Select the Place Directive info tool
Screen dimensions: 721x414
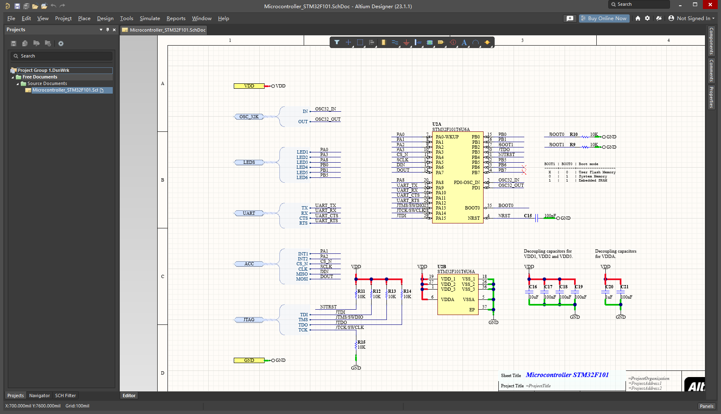[x=453, y=42]
